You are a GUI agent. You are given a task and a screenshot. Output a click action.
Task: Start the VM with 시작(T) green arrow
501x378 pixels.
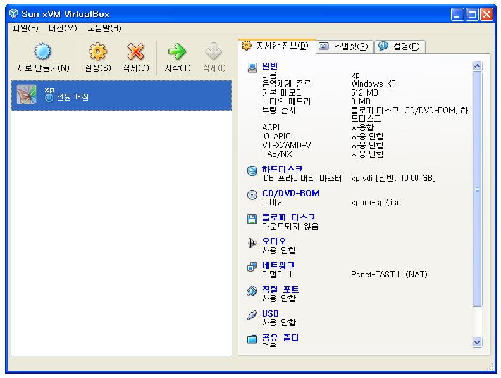[177, 51]
